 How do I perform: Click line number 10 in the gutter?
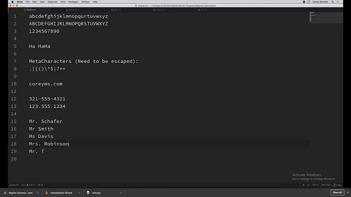point(14,84)
